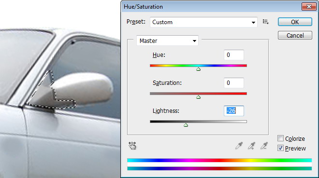The height and width of the screenshot is (178, 319).
Task: Select the Subtract from Sample eyedropper
Action: tap(264, 146)
